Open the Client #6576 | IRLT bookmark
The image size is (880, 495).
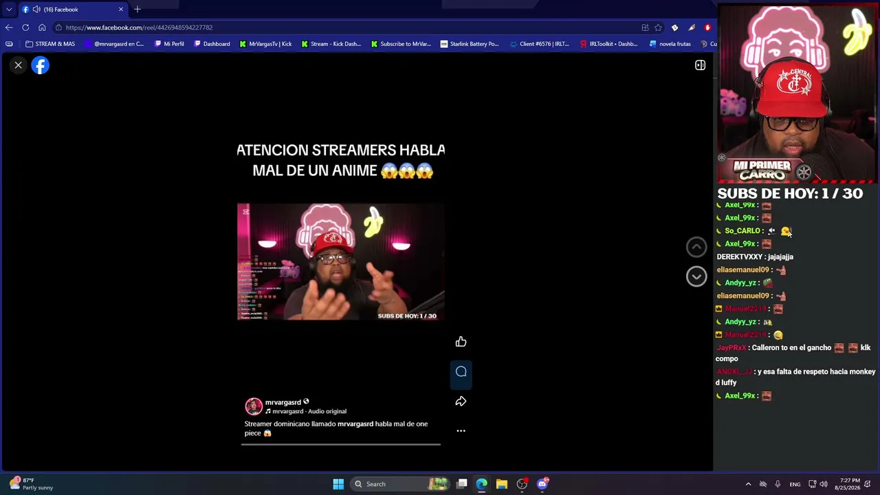pyautogui.click(x=540, y=44)
